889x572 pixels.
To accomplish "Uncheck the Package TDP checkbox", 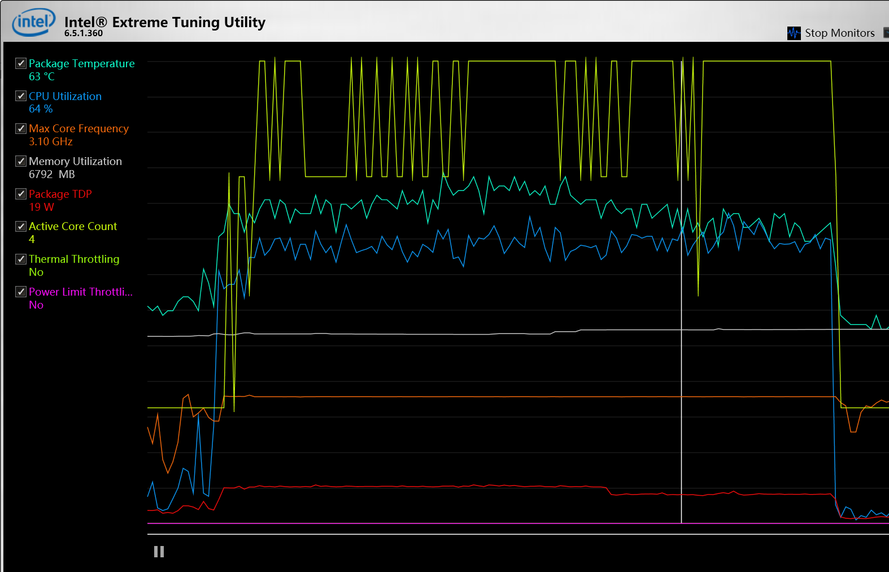I will (x=21, y=194).
